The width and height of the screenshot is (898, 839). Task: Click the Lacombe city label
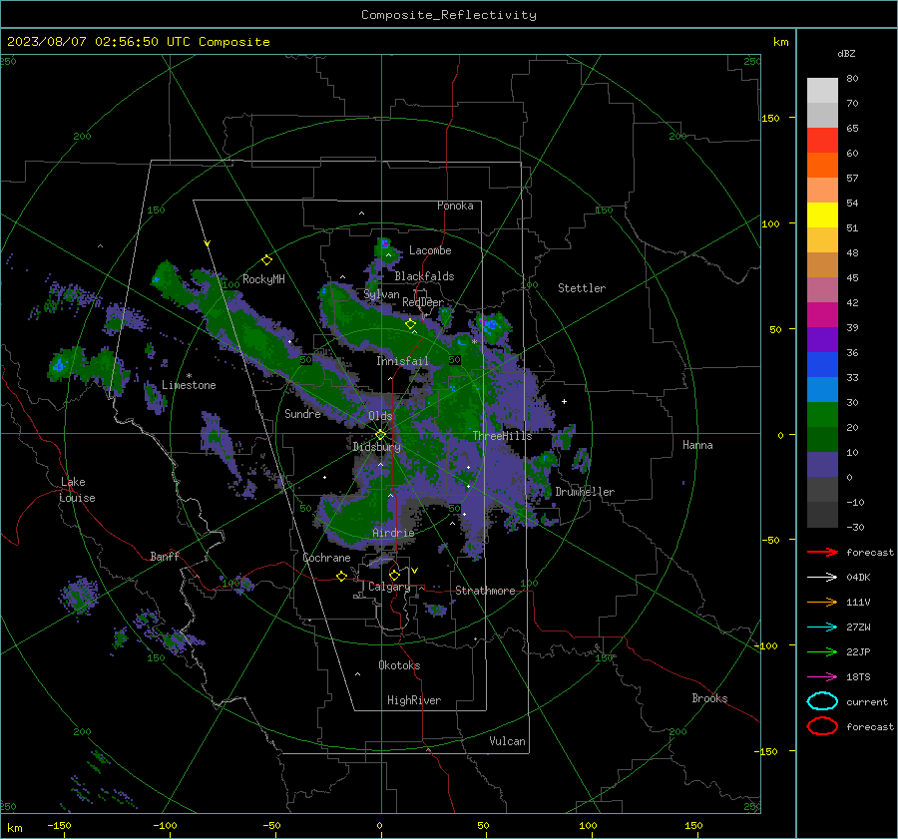(x=430, y=250)
